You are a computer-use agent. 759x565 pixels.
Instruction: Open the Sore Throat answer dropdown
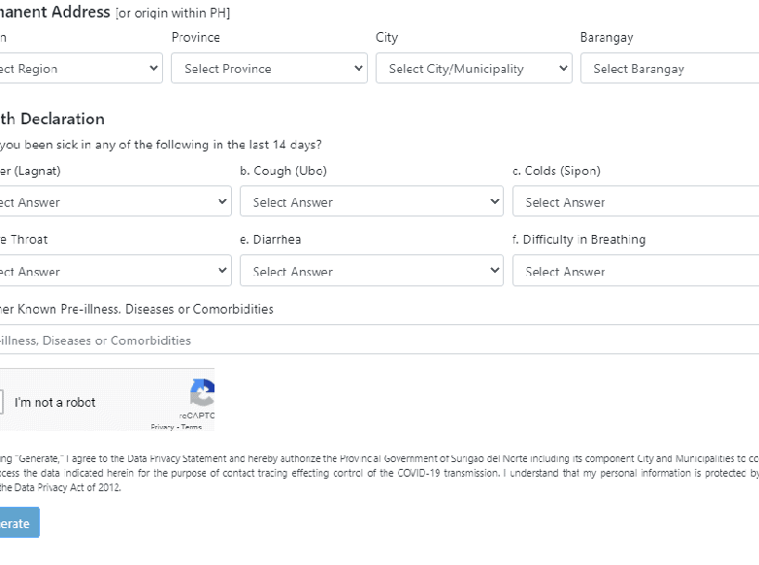115,271
